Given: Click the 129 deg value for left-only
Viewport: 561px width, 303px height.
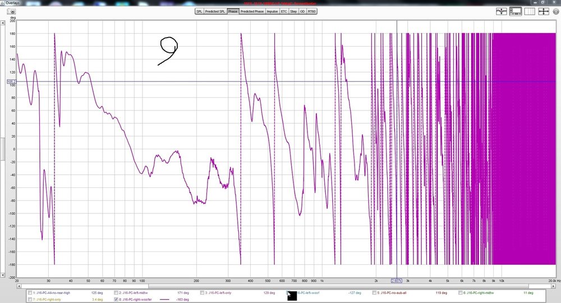Looking at the screenshot, I should [x=269, y=293].
